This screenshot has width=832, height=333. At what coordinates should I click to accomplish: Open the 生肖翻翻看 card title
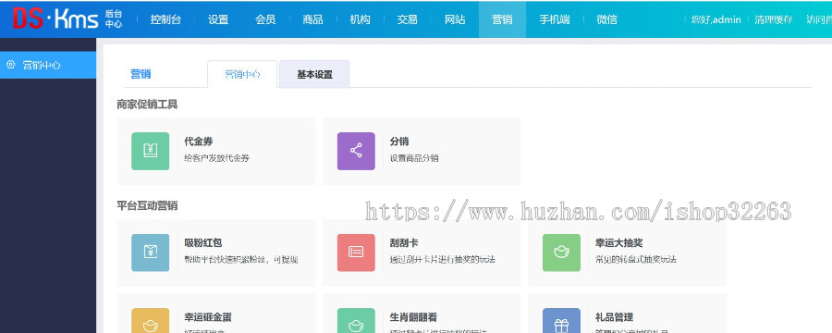pos(413,317)
